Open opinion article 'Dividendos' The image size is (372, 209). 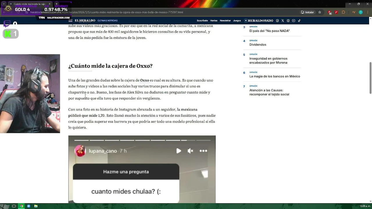[x=258, y=44]
